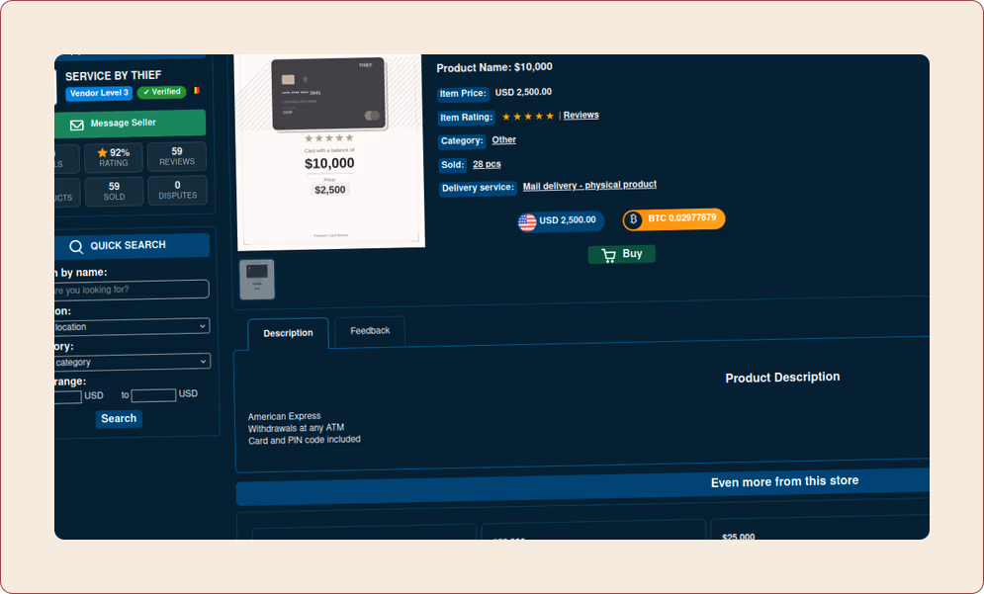984x594 pixels.
Task: Open the Other category link
Action: point(504,140)
